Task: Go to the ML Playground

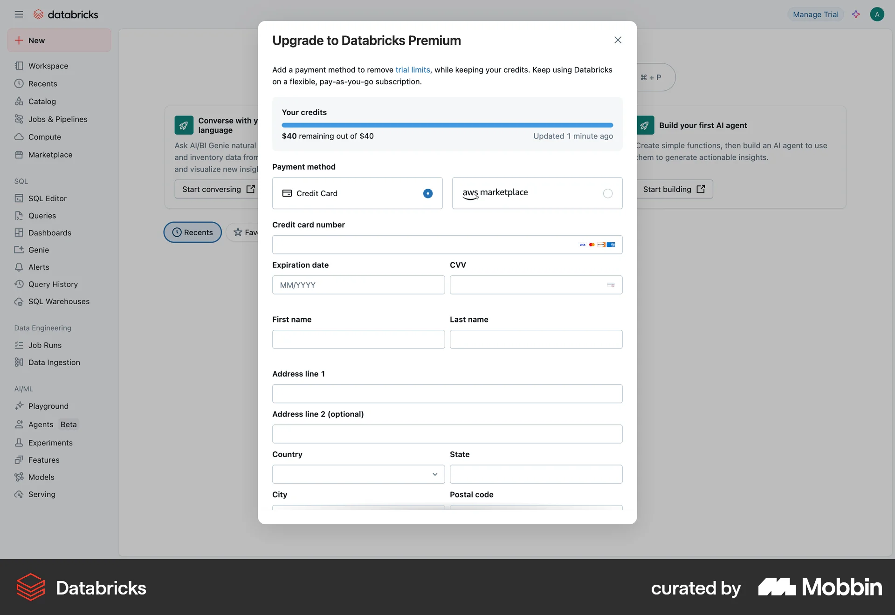Action: pyautogui.click(x=48, y=406)
